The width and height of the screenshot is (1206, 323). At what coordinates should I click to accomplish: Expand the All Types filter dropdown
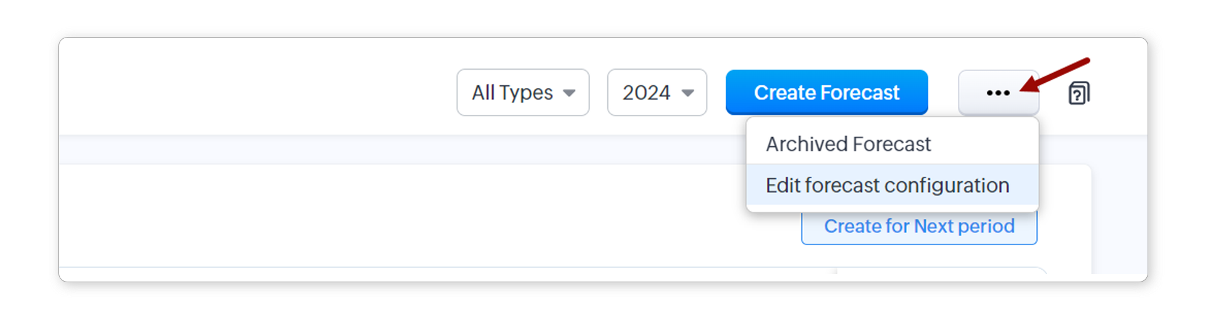click(x=523, y=93)
